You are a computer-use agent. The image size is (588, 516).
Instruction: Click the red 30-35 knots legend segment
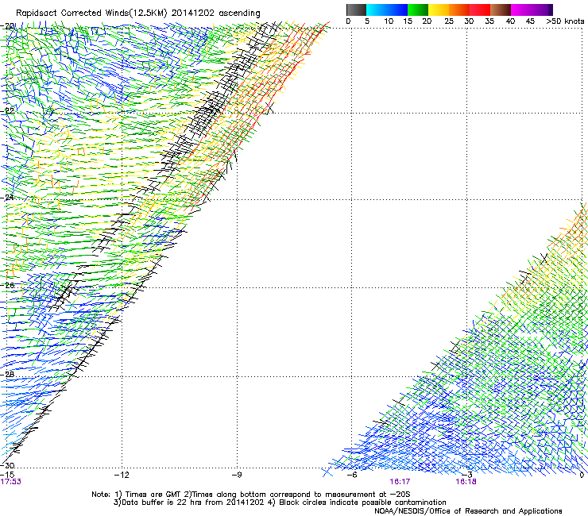click(x=480, y=10)
